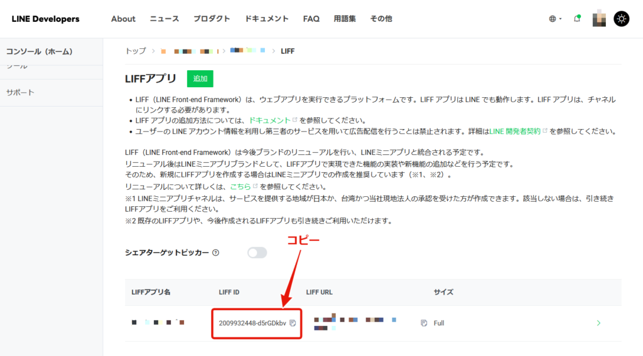643x356 pixels.
Task: Open the その他 menu item
Action: coord(381,19)
